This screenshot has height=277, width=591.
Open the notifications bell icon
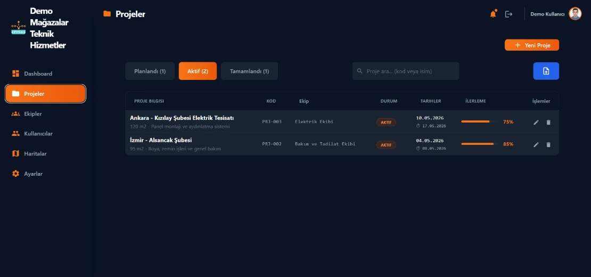pyautogui.click(x=493, y=14)
